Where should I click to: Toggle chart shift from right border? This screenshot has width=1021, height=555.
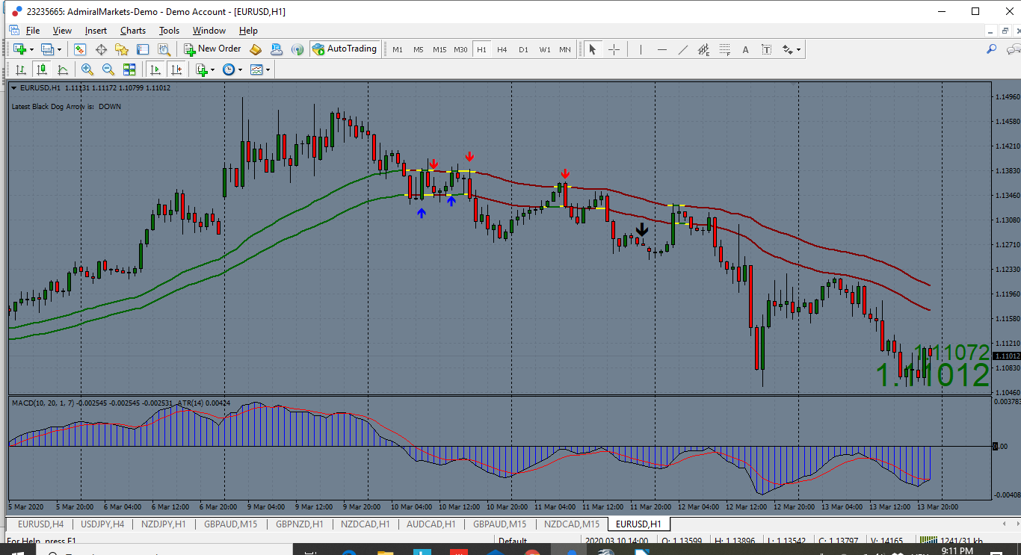pyautogui.click(x=176, y=69)
